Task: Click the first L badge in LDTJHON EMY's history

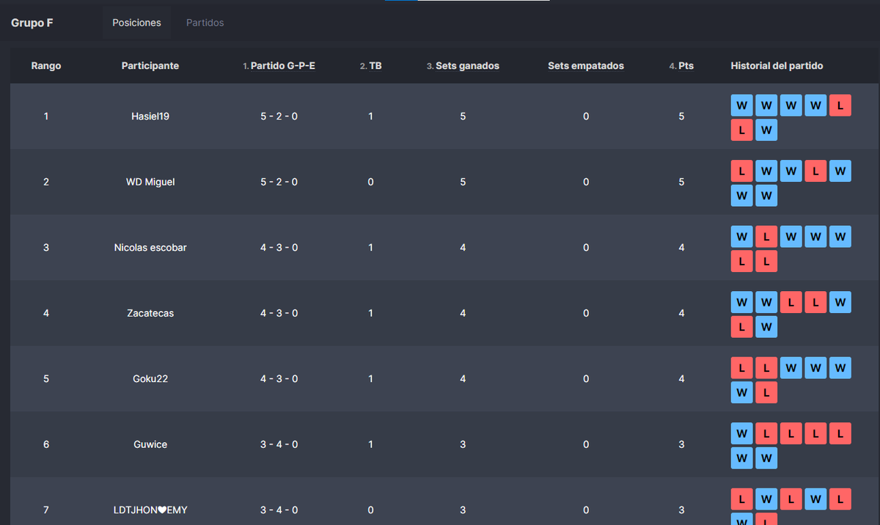Action: point(741,499)
